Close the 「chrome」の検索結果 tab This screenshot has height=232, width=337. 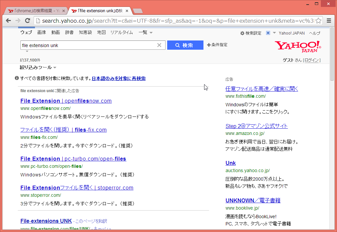click(63, 11)
